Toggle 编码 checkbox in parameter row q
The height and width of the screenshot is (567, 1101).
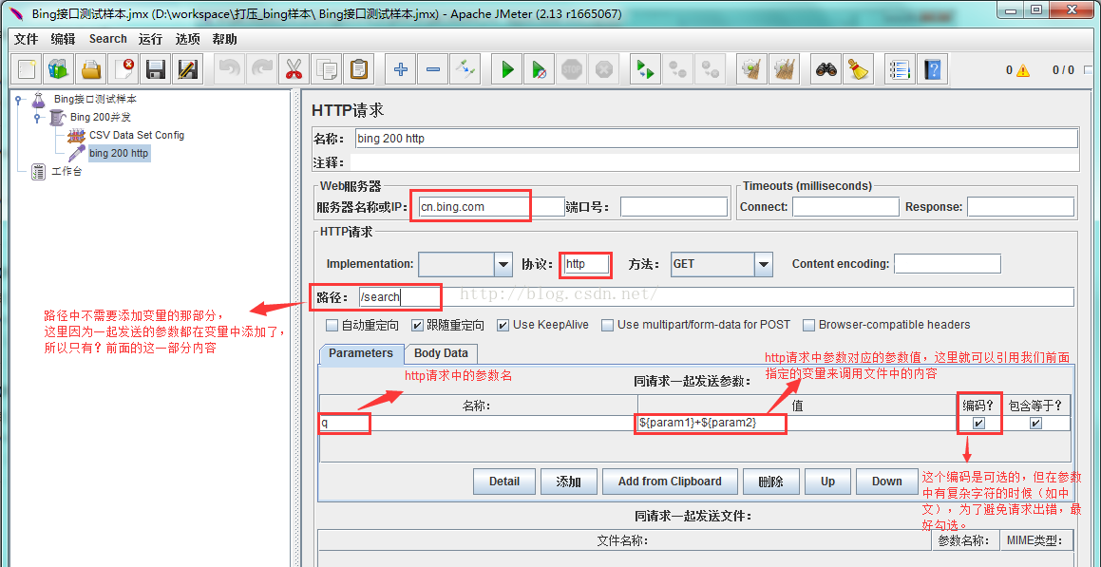click(978, 424)
